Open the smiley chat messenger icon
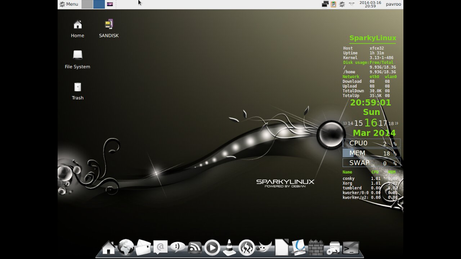This screenshot has width=461, height=259. (x=178, y=247)
